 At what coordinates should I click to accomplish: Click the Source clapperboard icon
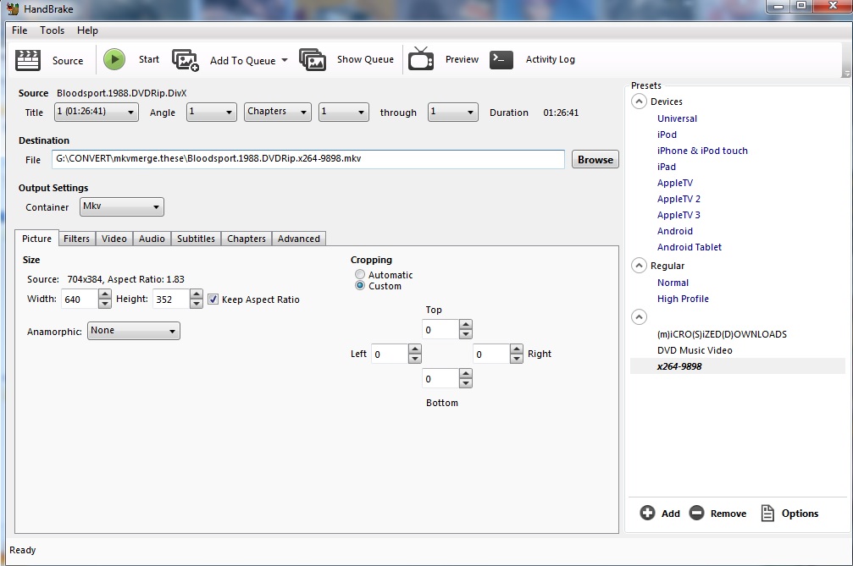28,60
